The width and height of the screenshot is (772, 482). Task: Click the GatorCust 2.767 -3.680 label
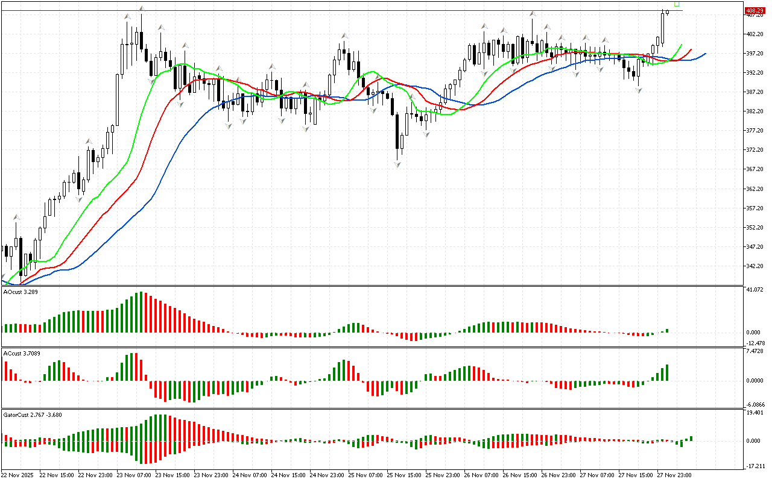(33, 415)
